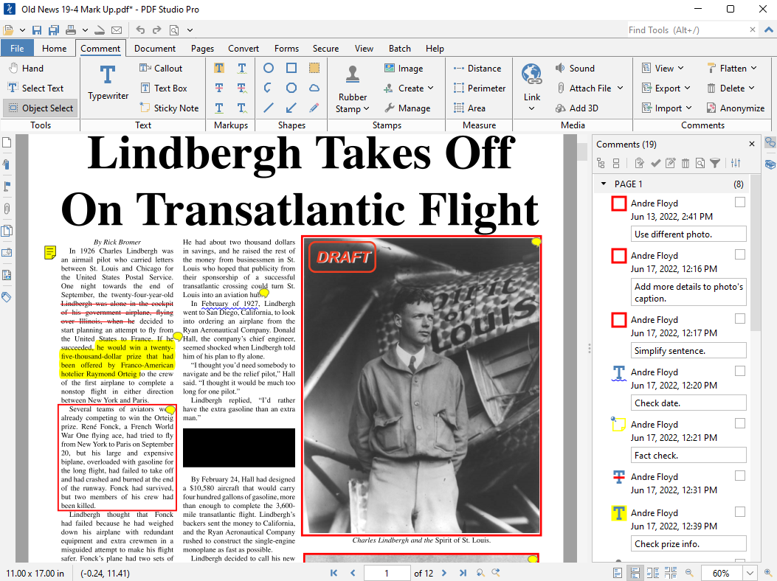Click the Anonymize comments button

point(735,108)
